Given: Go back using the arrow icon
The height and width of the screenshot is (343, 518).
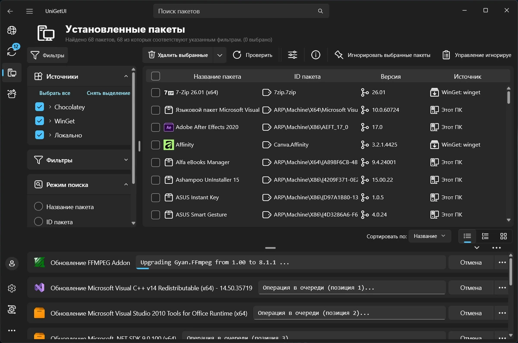Looking at the screenshot, I should tap(10, 11).
